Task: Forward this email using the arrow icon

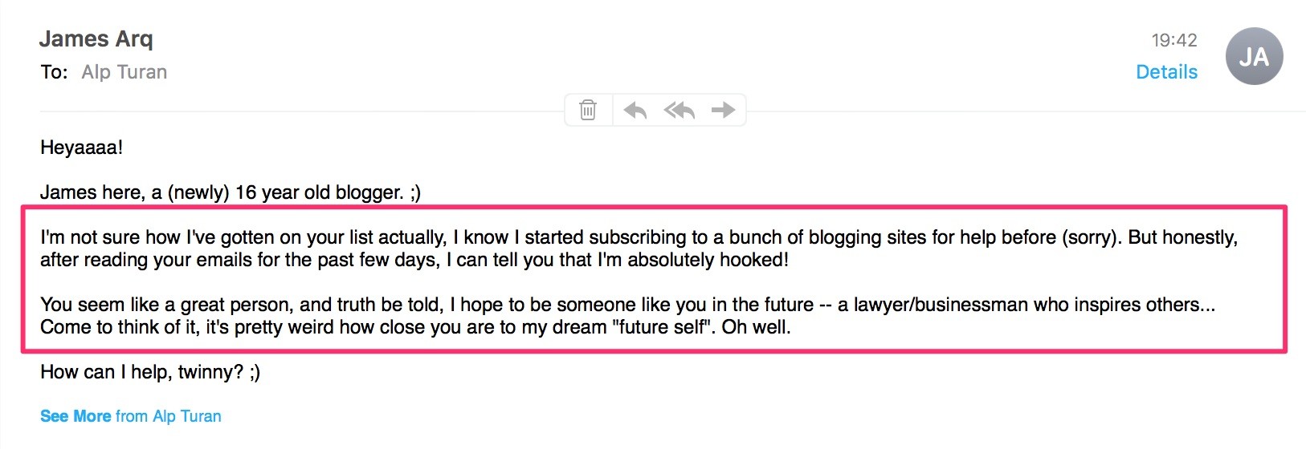Action: point(723,110)
